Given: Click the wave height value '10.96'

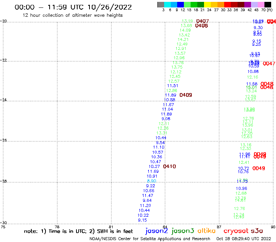Looking at the screenshot, I should (x=242, y=188).
